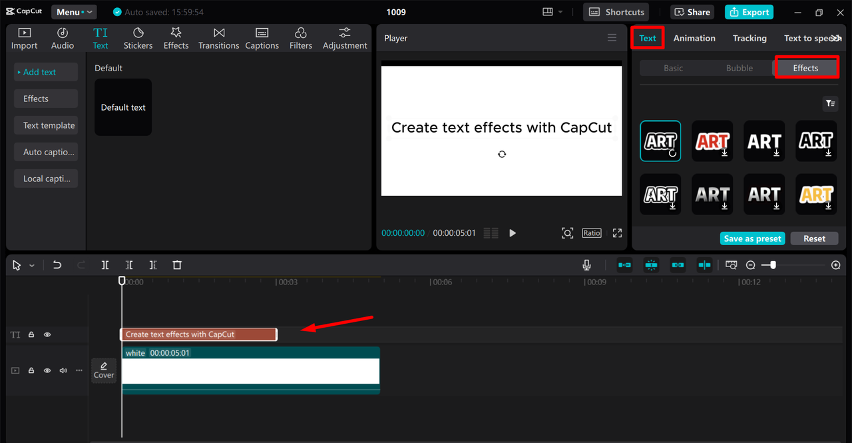Toggle preview axis in timeline toolbar
The height and width of the screenshot is (443, 852).
click(x=704, y=265)
